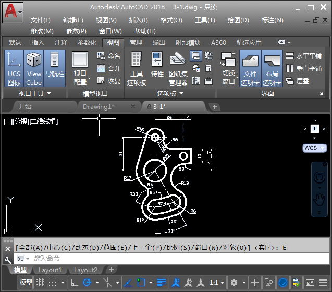
Task: Toggle the View Cube display button
Action: click(x=34, y=69)
